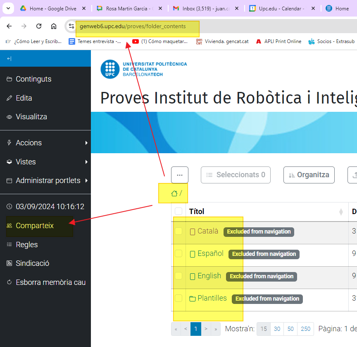Switch to the Home - Google Drive tab
Viewport: 357px width, 347px height.
click(48, 8)
